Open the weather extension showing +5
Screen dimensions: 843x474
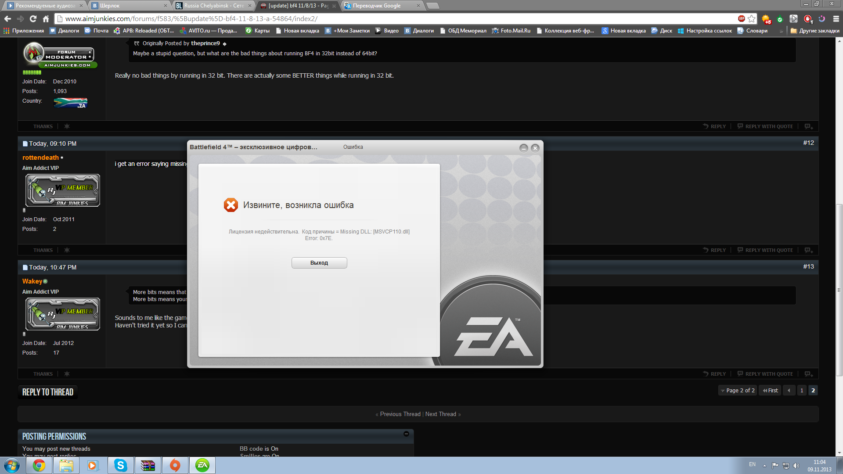767,19
